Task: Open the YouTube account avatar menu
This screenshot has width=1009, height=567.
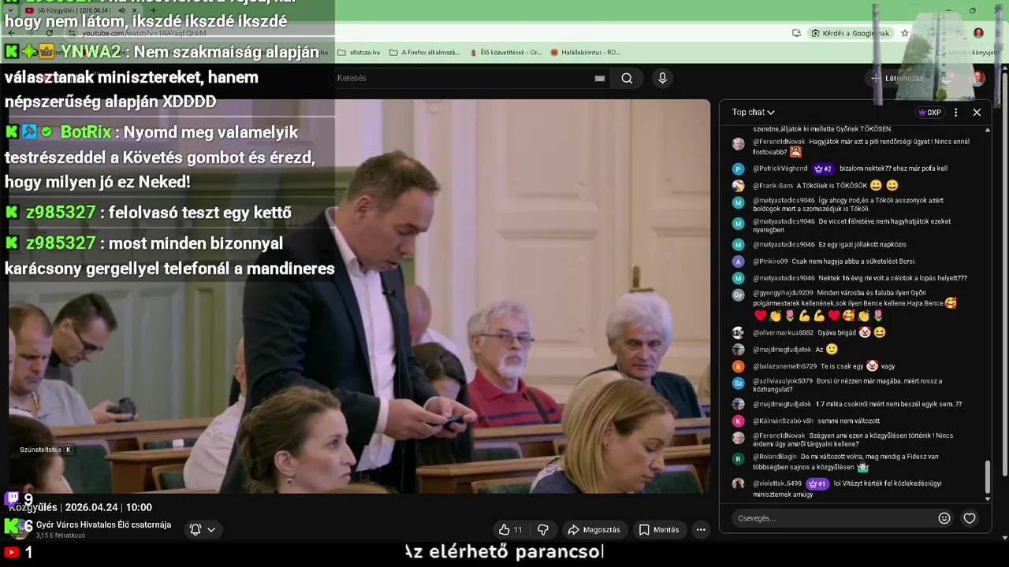Action: (x=977, y=78)
